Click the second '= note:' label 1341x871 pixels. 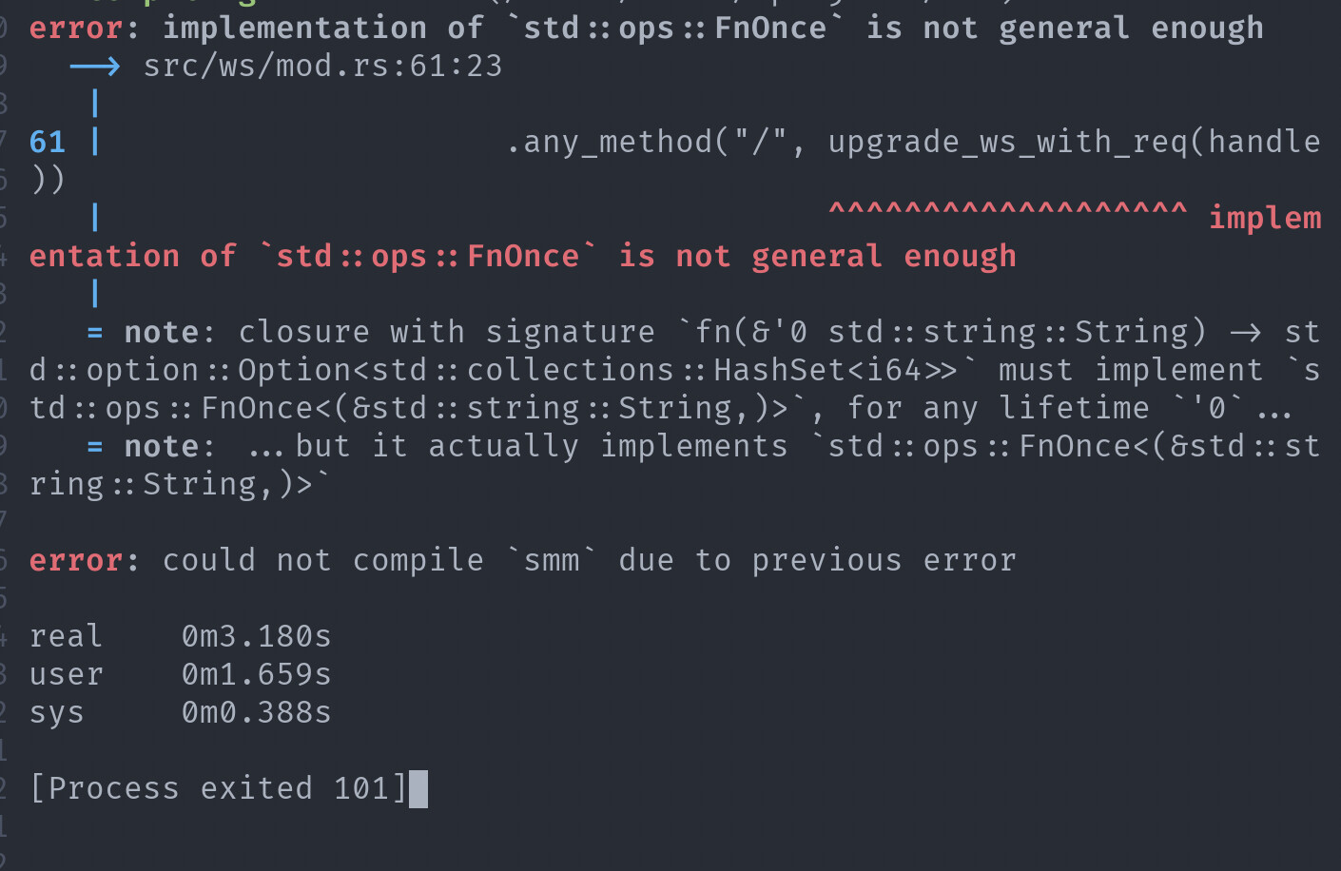(x=151, y=446)
